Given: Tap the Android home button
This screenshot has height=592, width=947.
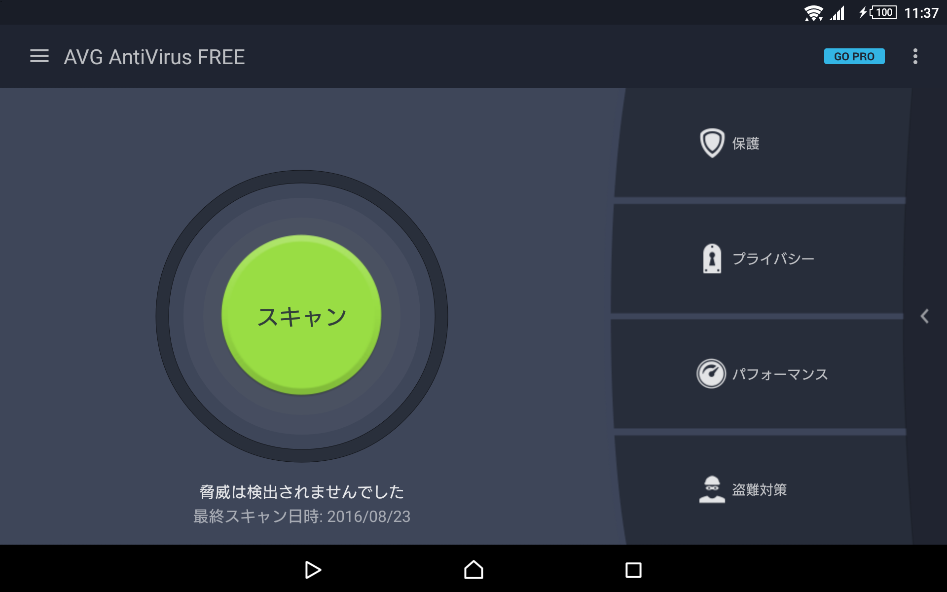Looking at the screenshot, I should tap(474, 569).
